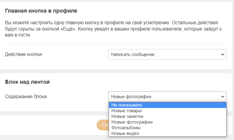Click the divider line above 'Действие кнопки'
234x140 pixels.
point(116,44)
